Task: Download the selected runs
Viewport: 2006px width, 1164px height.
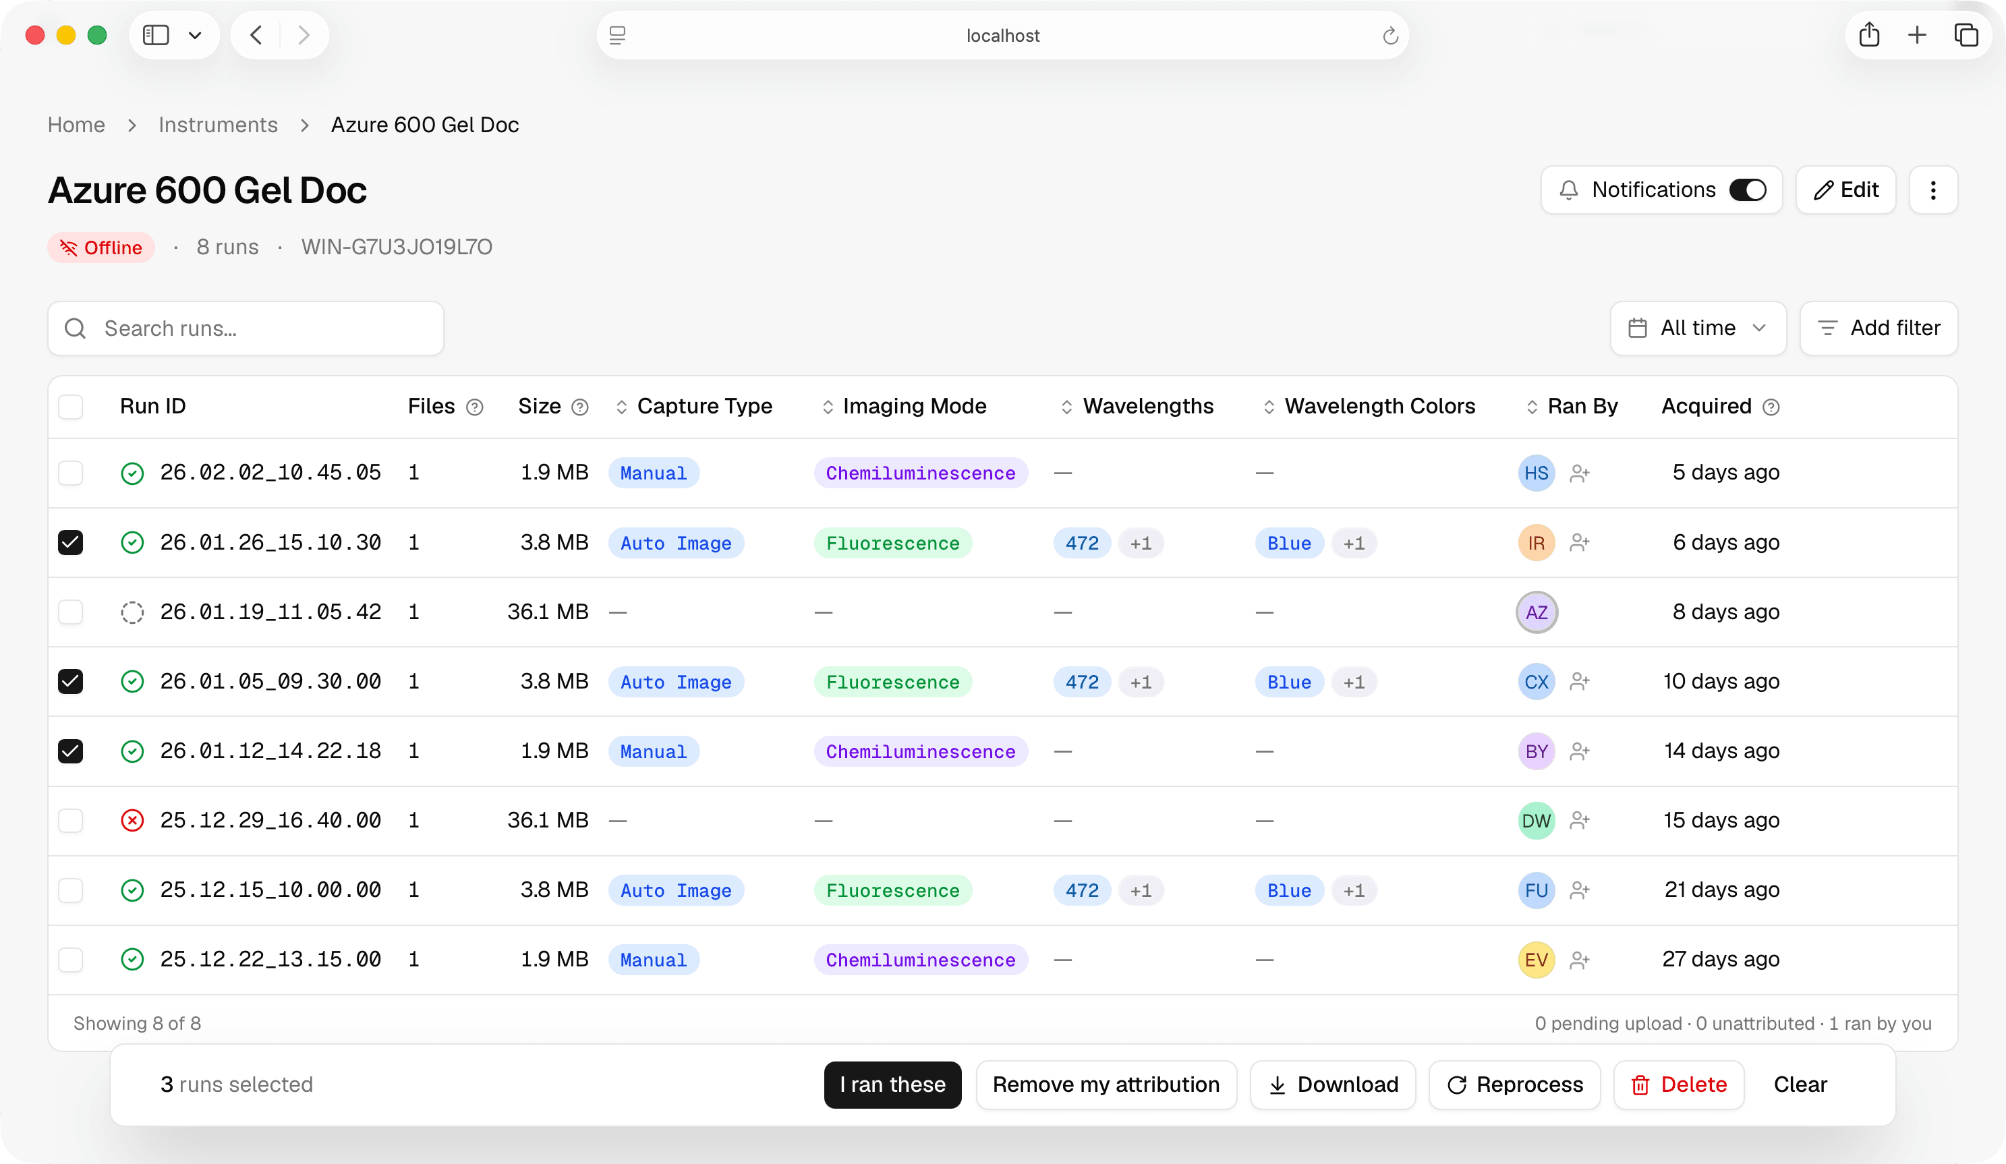Action: pos(1333,1084)
